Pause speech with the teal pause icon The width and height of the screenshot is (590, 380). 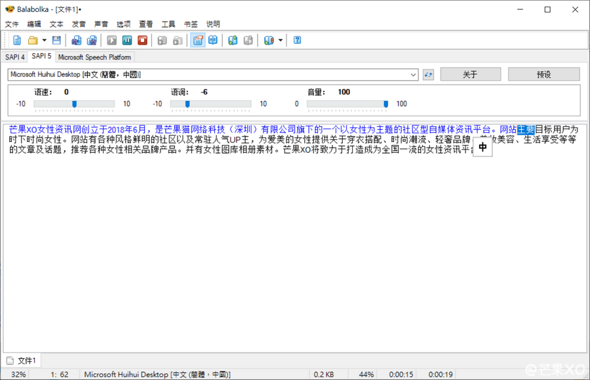(x=127, y=40)
